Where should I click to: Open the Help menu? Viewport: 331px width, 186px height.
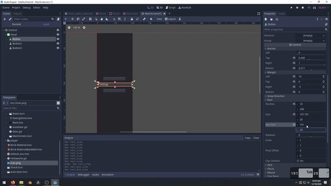point(46,8)
